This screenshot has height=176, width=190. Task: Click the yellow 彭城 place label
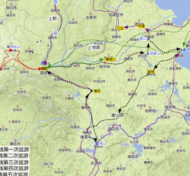pyautogui.click(x=151, y=72)
